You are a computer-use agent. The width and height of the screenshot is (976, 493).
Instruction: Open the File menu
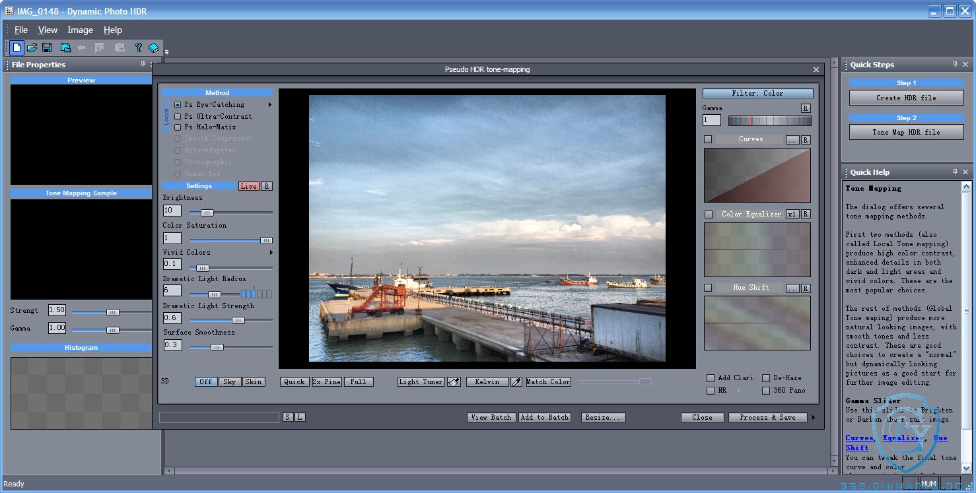point(21,30)
